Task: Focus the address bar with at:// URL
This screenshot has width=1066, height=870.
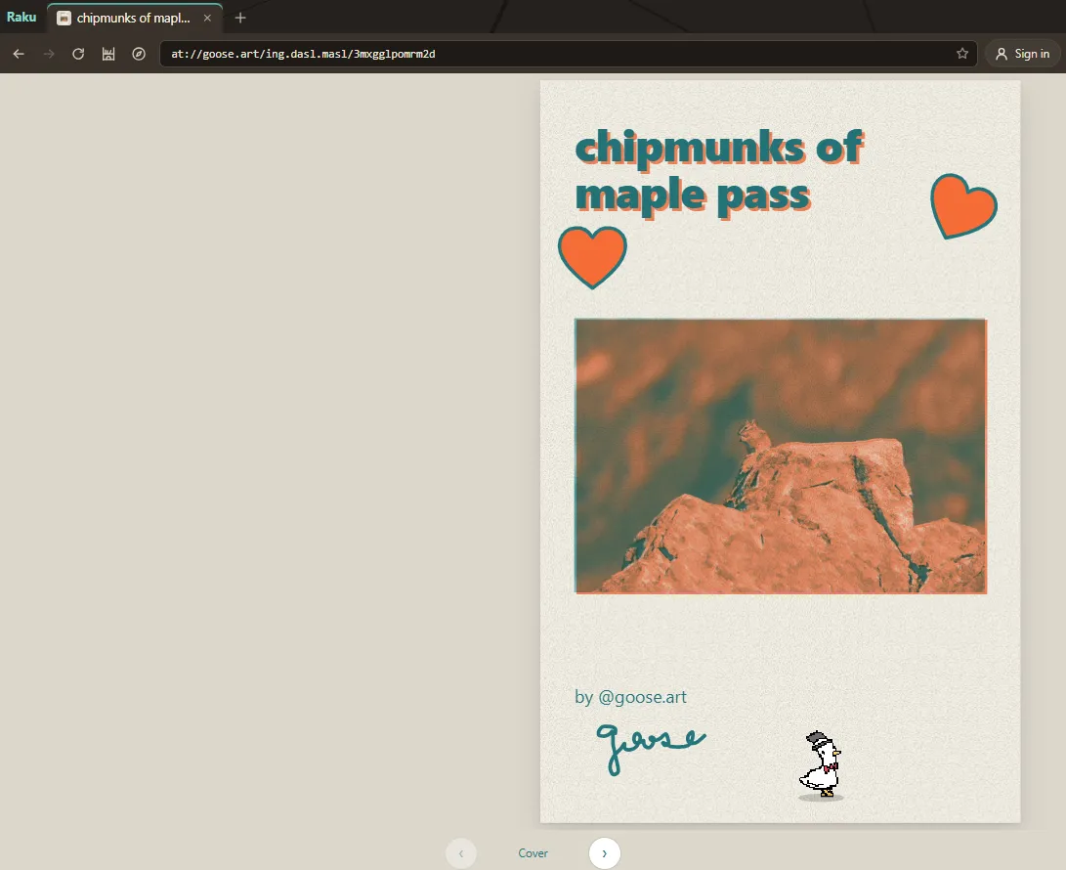Action: tap(569, 54)
